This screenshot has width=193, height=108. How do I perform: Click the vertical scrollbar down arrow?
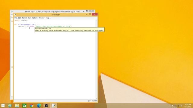[x=96, y=98]
